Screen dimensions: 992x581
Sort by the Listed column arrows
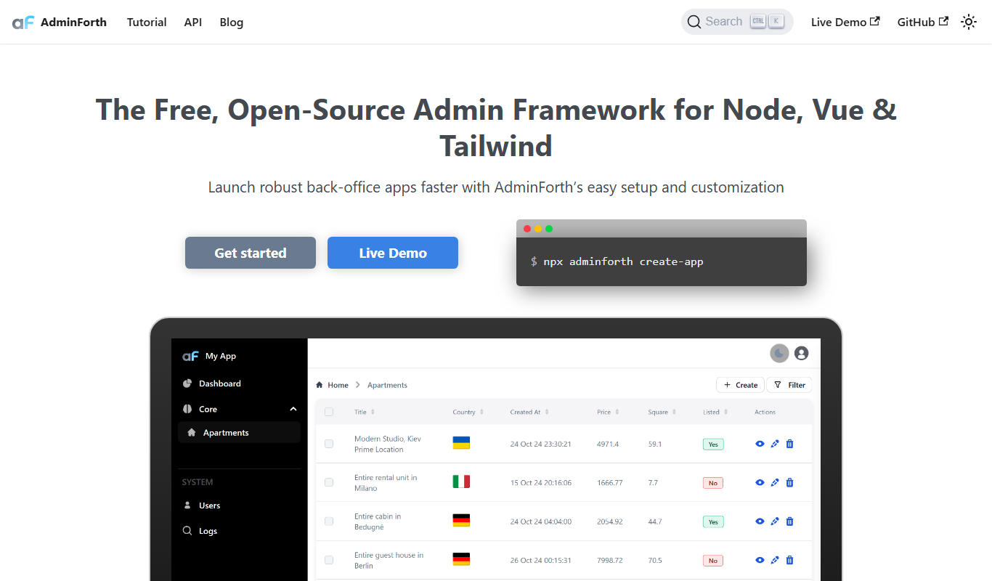tap(725, 412)
